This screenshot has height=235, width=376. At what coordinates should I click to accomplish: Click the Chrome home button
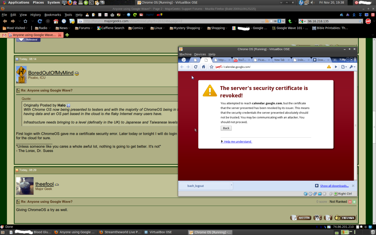pos(203,67)
